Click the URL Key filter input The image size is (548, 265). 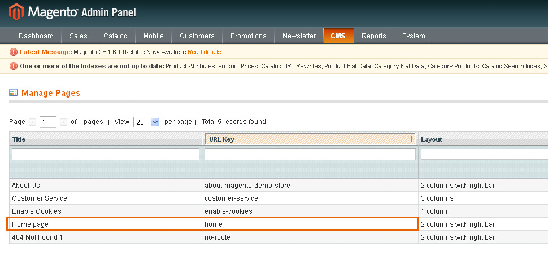pos(310,154)
